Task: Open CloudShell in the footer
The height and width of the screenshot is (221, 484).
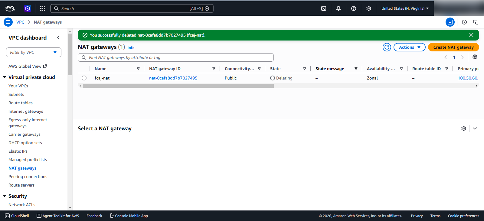Action: pos(17,216)
